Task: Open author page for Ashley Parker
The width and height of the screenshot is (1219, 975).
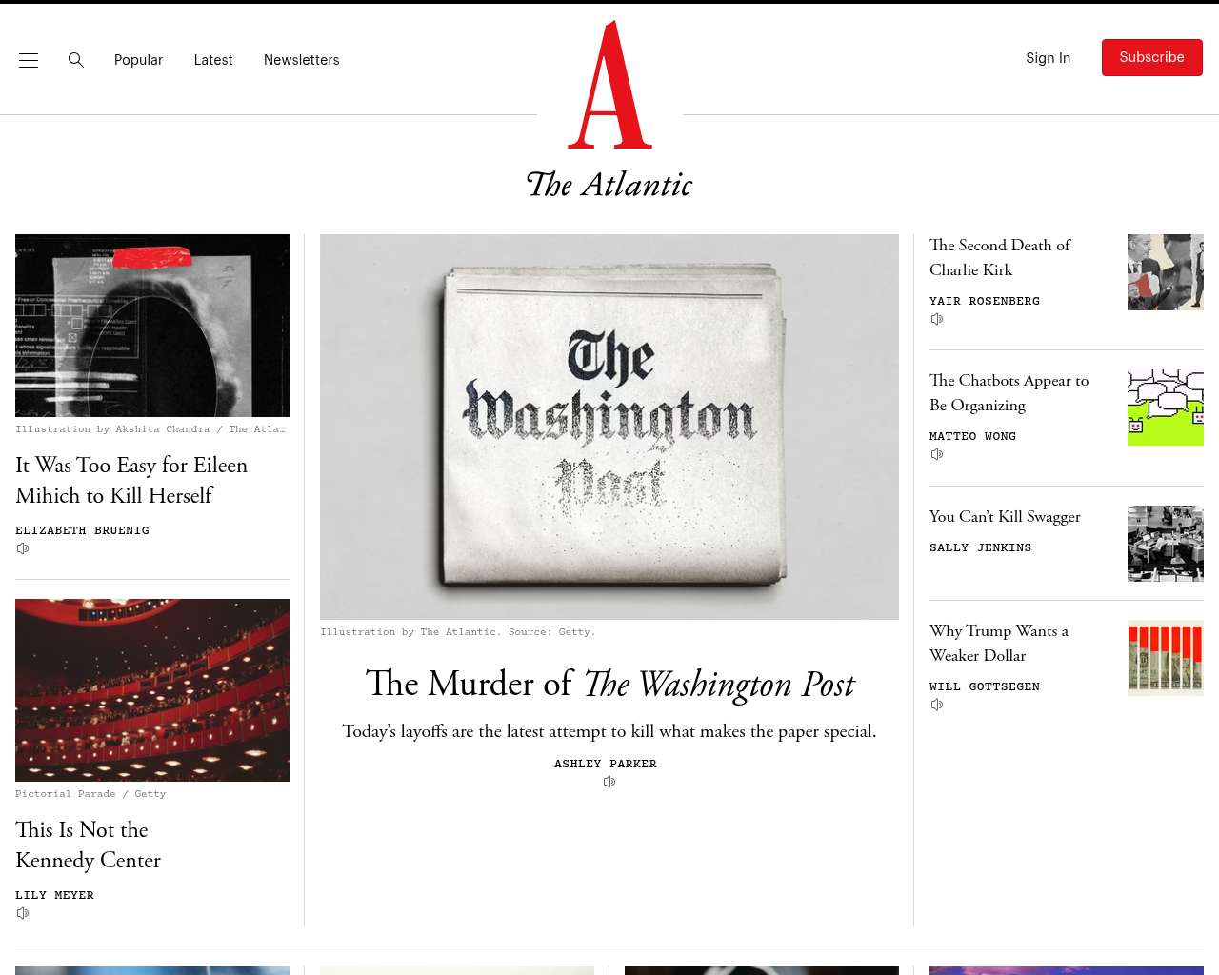Action: (x=606, y=764)
